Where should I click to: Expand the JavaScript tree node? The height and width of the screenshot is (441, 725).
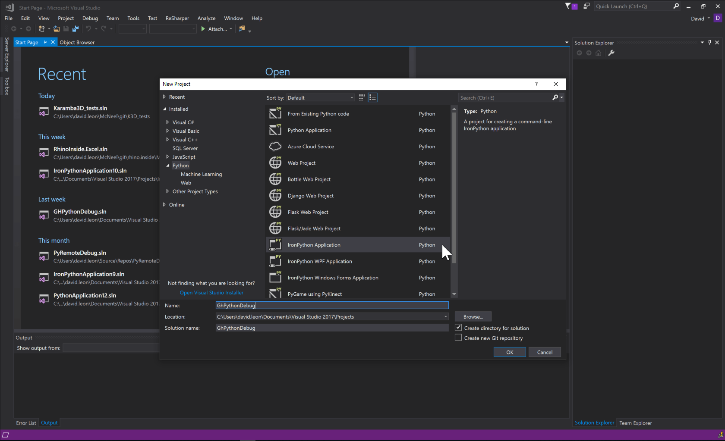[x=167, y=156]
